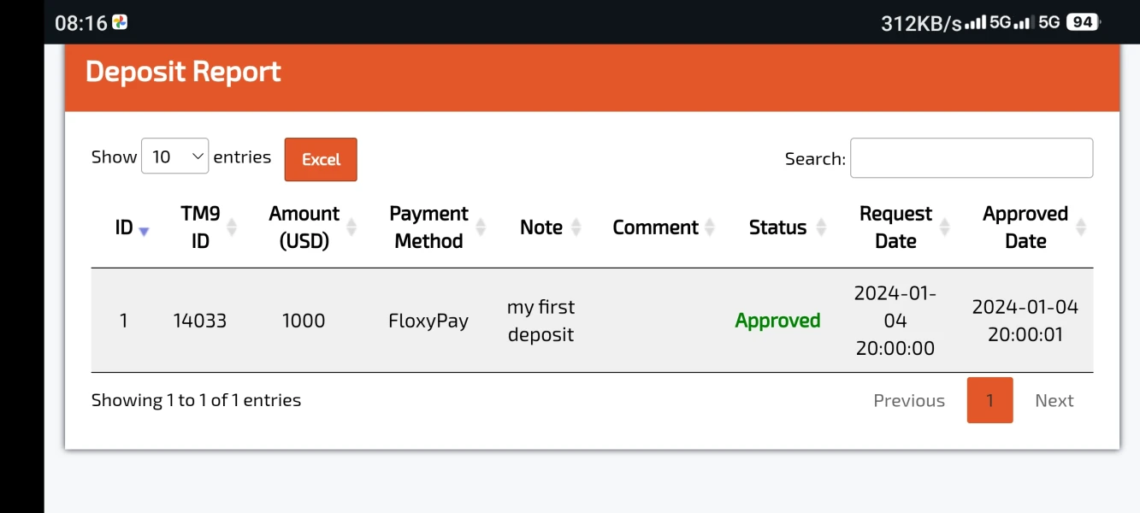This screenshot has width=1140, height=513.
Task: Sort by Amount (USD) column arrows
Action: 351,227
